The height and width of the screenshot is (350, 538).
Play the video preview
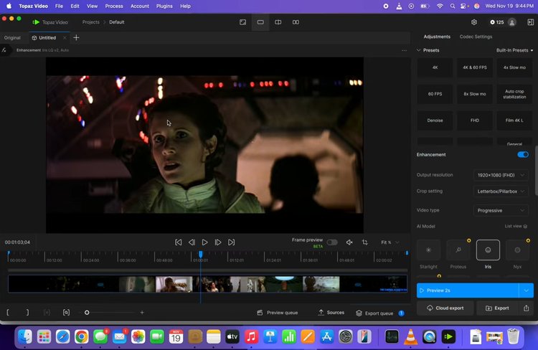(205, 242)
